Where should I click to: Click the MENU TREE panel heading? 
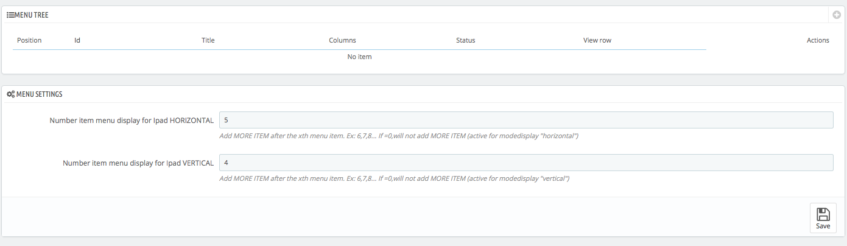tap(31, 15)
